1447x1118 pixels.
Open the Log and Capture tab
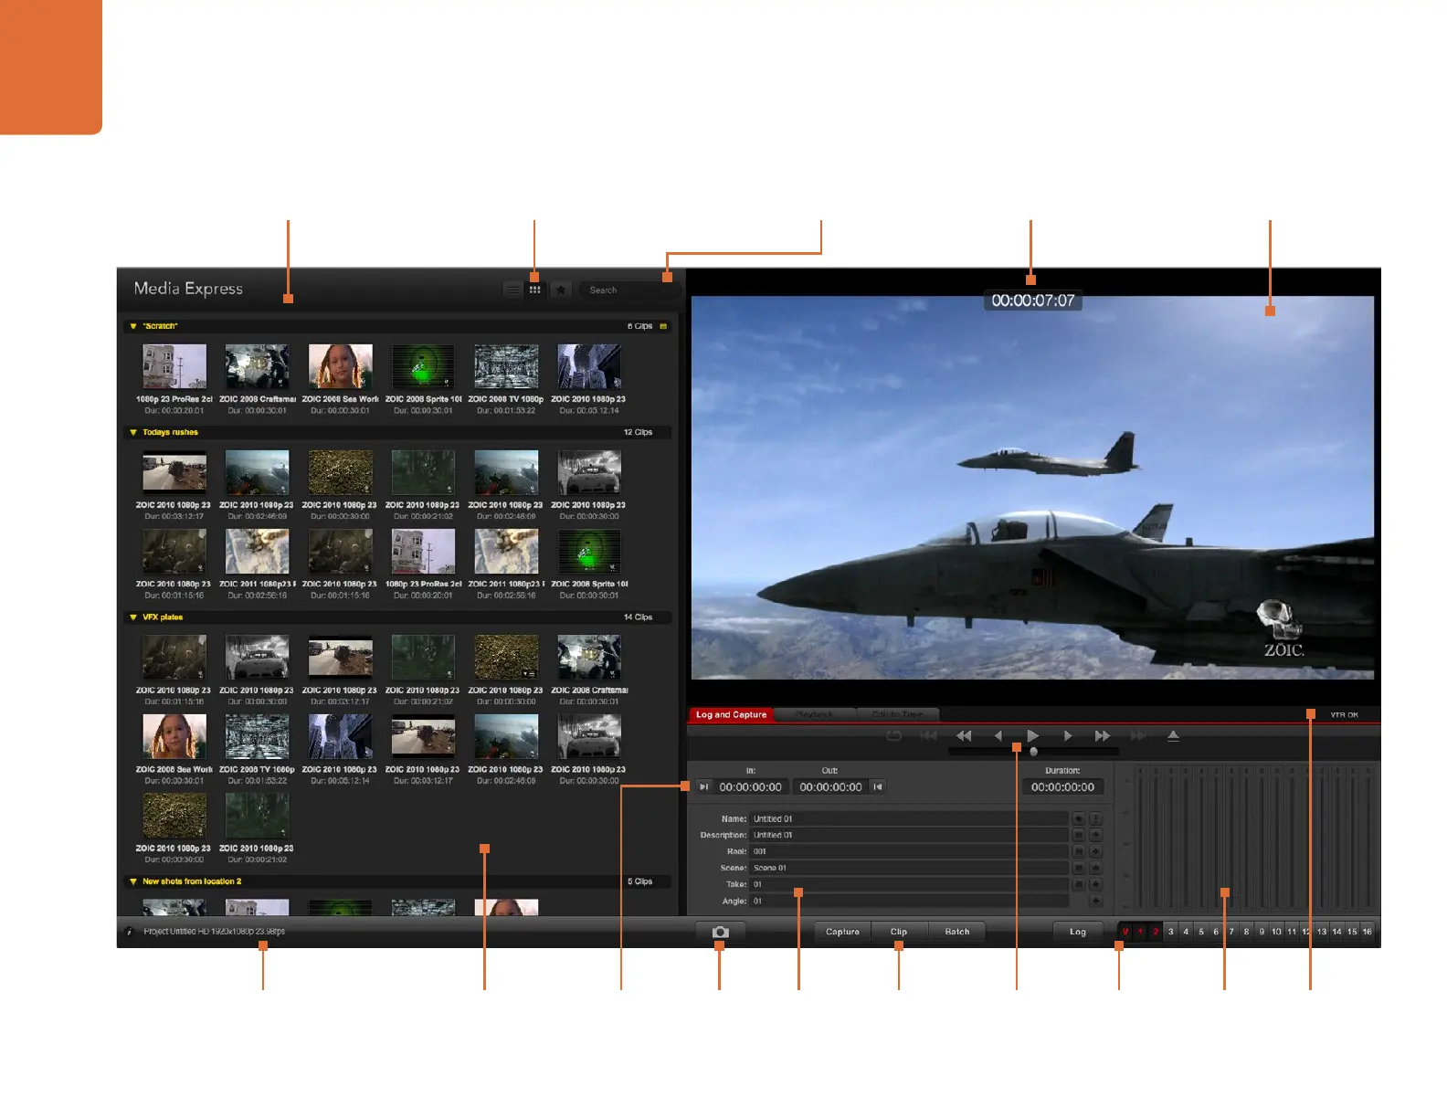point(731,714)
